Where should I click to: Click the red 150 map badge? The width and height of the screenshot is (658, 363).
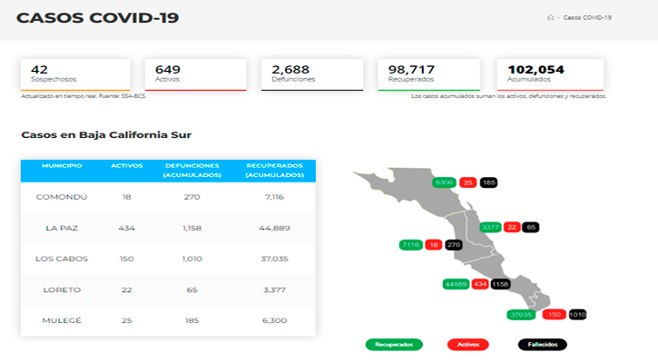pyautogui.click(x=554, y=315)
